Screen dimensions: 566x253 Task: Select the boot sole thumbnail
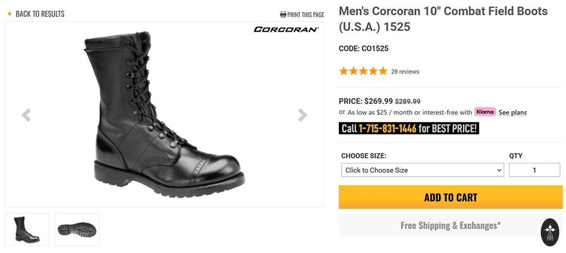77,229
